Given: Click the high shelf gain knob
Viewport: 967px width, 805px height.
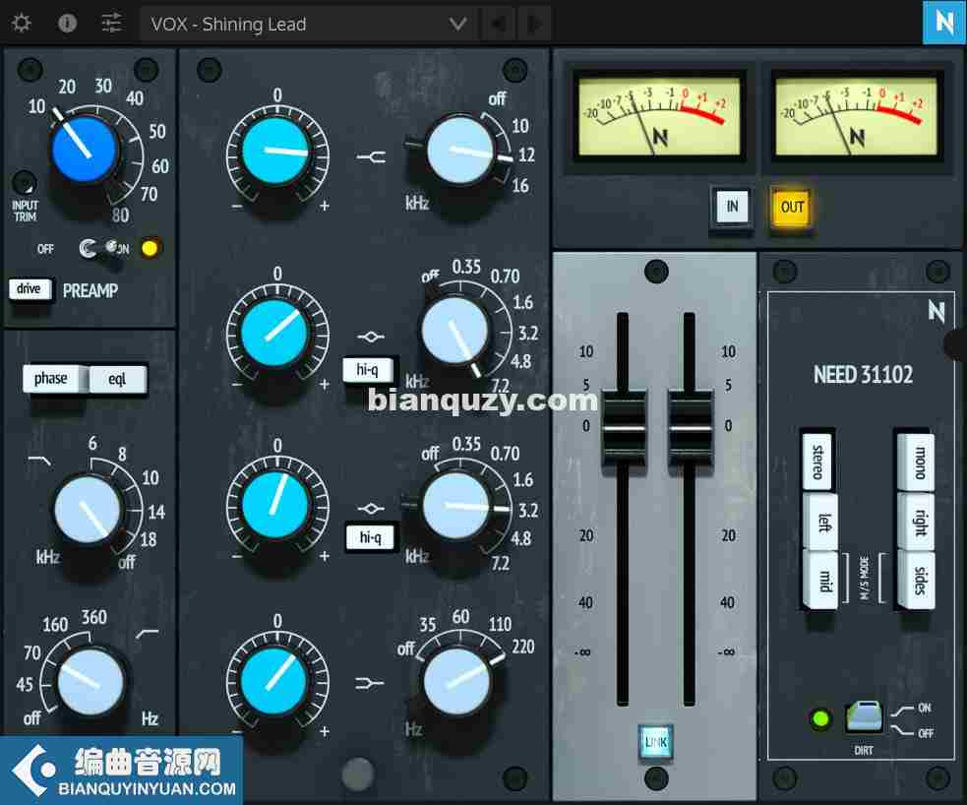Looking at the screenshot, I should 275,152.
